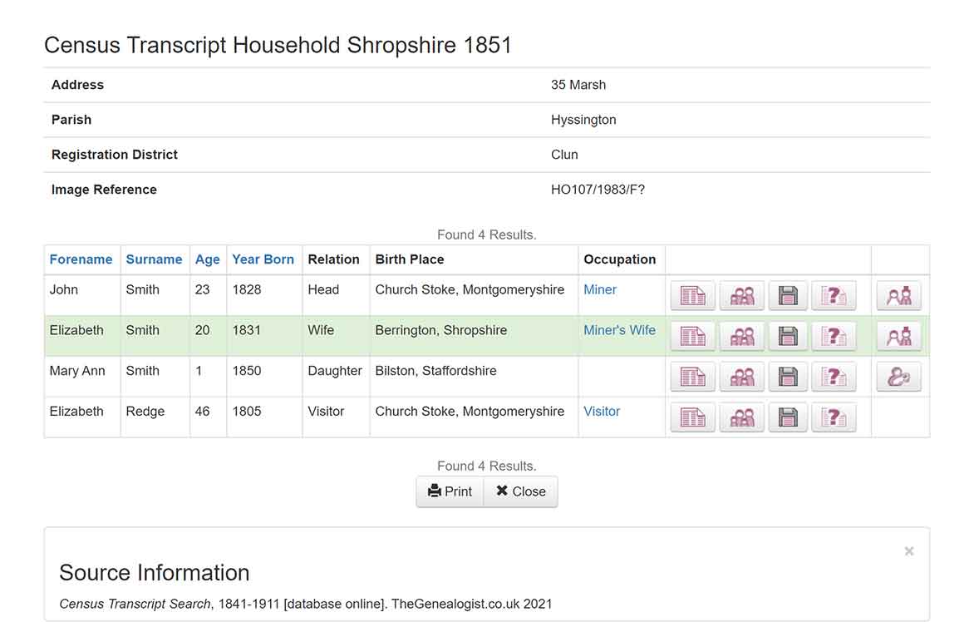The width and height of the screenshot is (974, 622).
Task: View household icon in John Smith row
Action: point(741,296)
